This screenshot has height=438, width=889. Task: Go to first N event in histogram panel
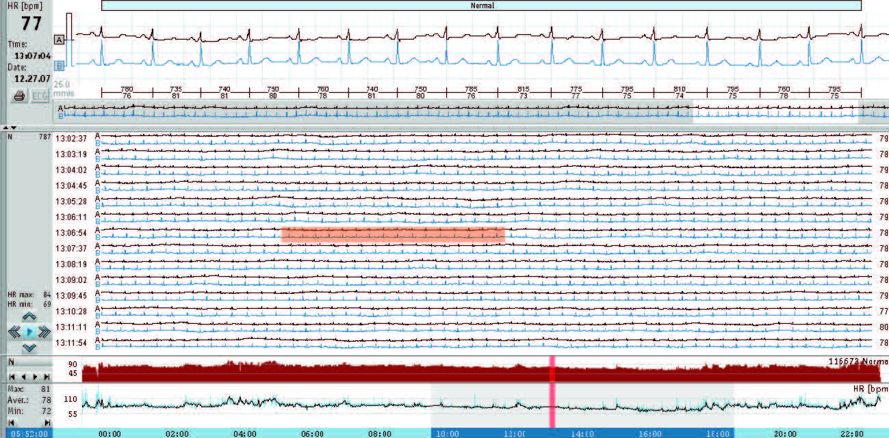10,377
